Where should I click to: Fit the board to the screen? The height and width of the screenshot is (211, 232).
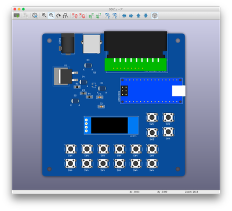[x=66, y=16]
